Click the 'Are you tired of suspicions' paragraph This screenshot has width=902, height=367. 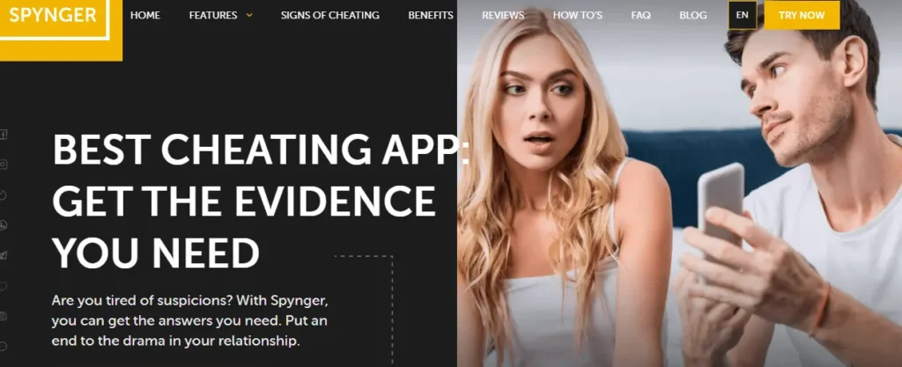(x=190, y=320)
